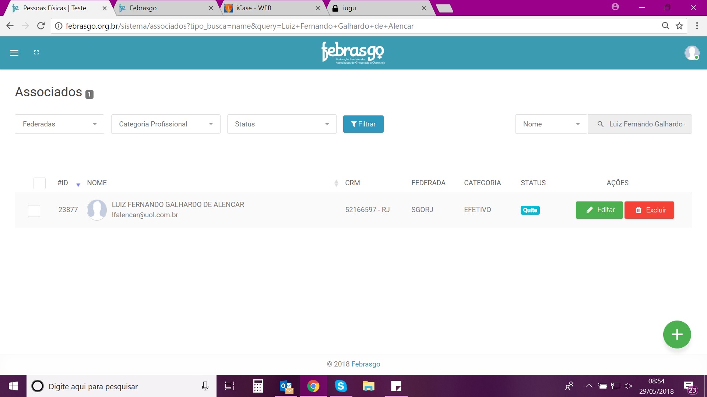Toggle the select-all checkbox in header
707x397 pixels.
click(39, 183)
